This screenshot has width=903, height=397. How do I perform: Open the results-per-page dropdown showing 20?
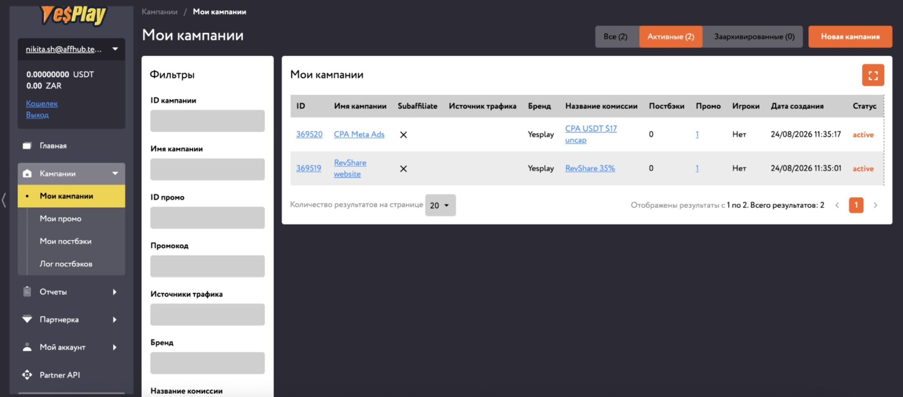pos(440,205)
